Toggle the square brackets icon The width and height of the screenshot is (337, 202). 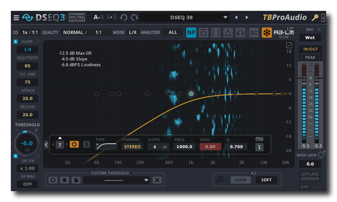[216, 33]
